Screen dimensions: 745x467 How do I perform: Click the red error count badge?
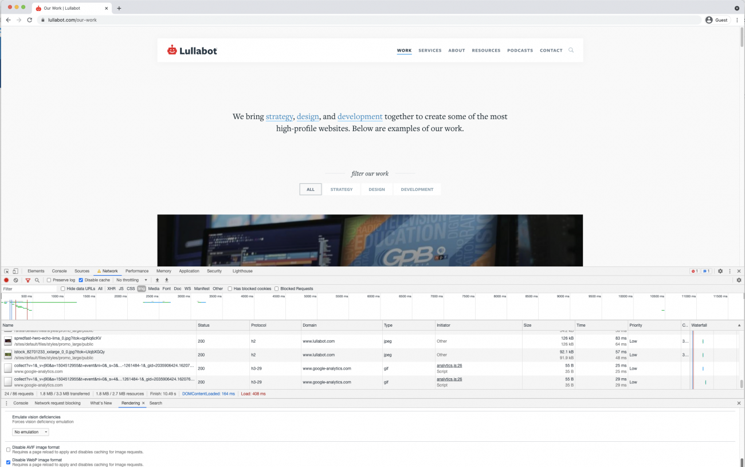695,271
